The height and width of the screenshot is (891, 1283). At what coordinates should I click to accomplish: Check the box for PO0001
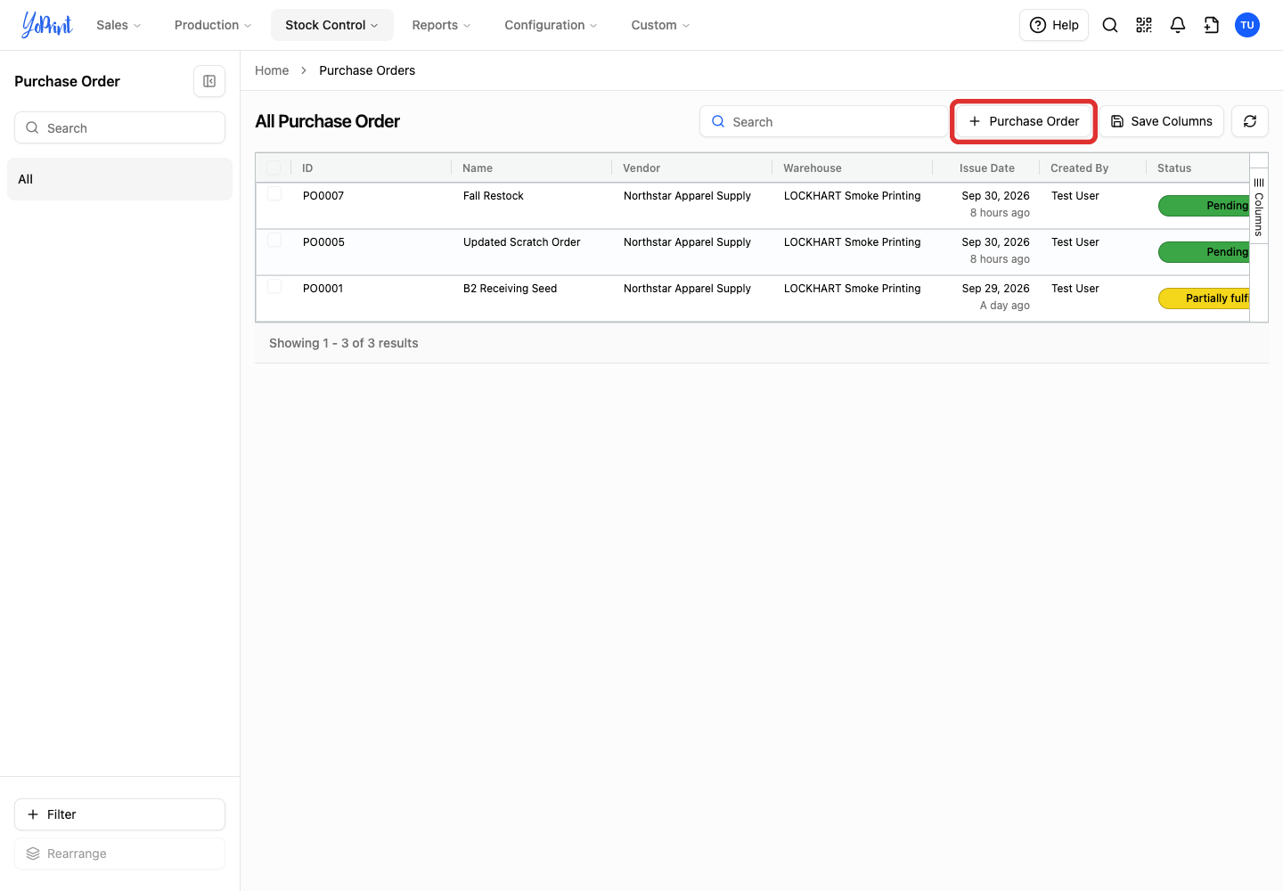(274, 287)
